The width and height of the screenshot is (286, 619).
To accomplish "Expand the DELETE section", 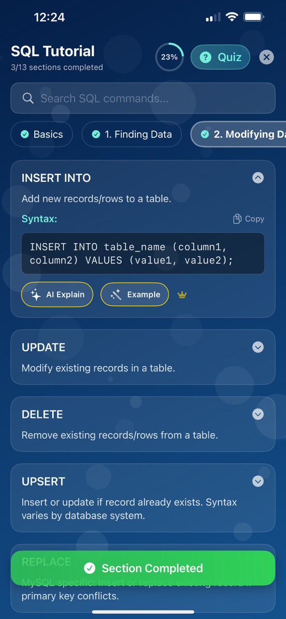I will (258, 414).
